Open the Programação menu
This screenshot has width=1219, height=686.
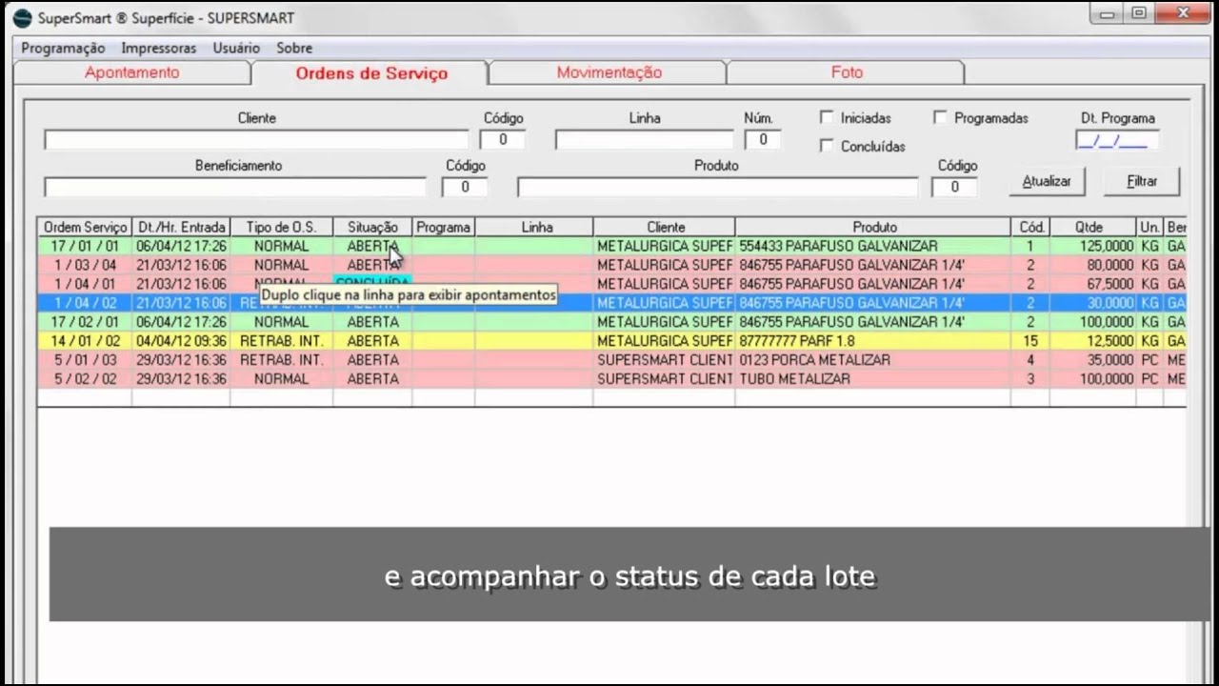coord(63,48)
